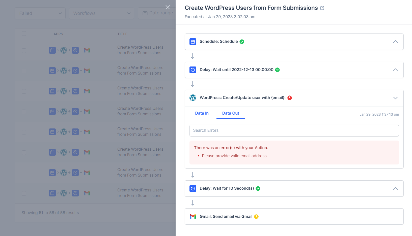Check the checkbox of the first workflow row
This screenshot has height=236, width=412.
(24, 50)
